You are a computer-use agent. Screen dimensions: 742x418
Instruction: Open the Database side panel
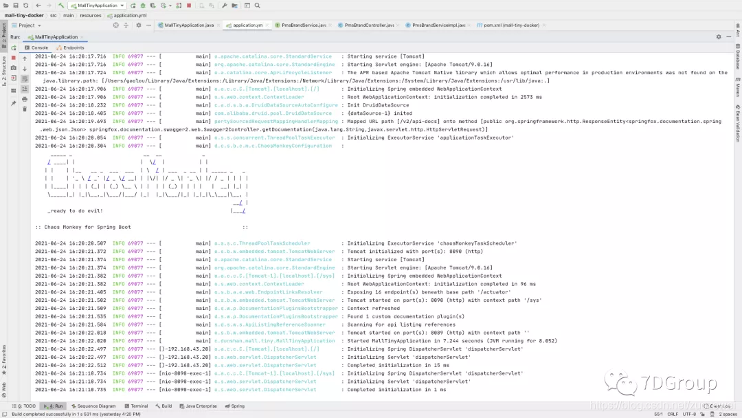click(738, 57)
